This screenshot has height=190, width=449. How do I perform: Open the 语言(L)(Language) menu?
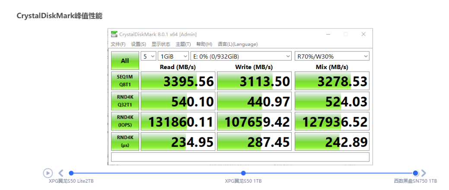[x=238, y=44]
